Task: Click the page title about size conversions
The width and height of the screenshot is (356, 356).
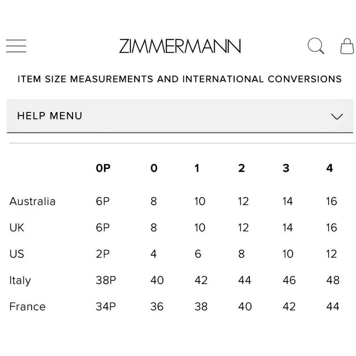Action: pos(180,79)
